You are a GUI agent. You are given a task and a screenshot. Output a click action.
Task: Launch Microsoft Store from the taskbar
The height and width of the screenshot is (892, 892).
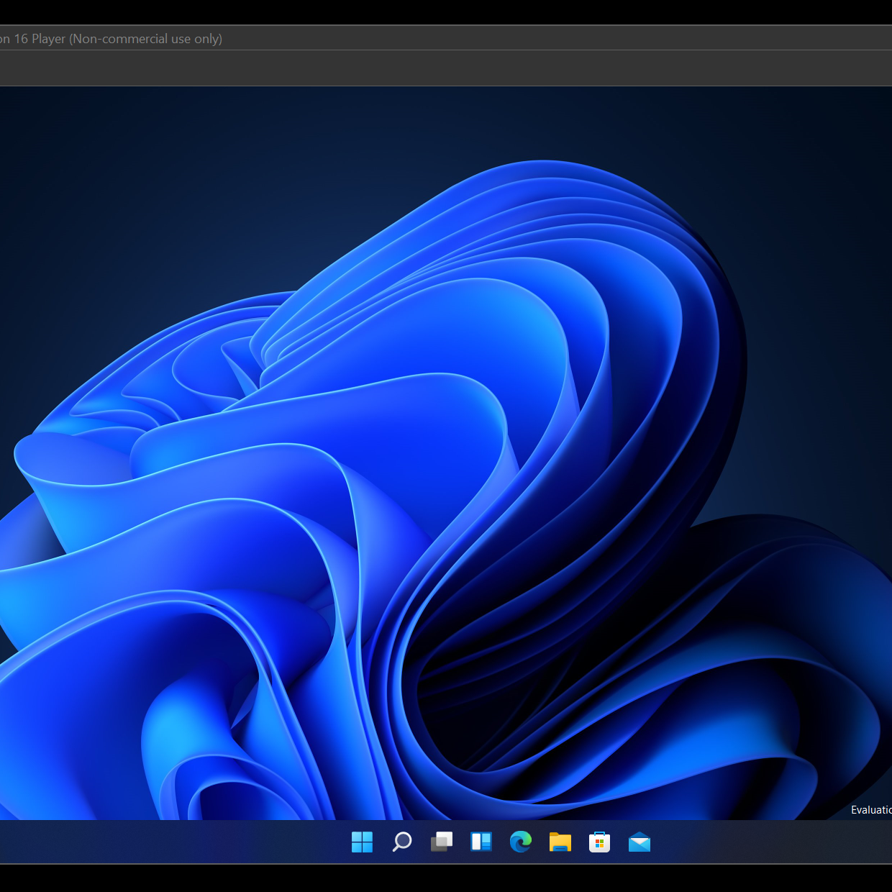tap(599, 842)
